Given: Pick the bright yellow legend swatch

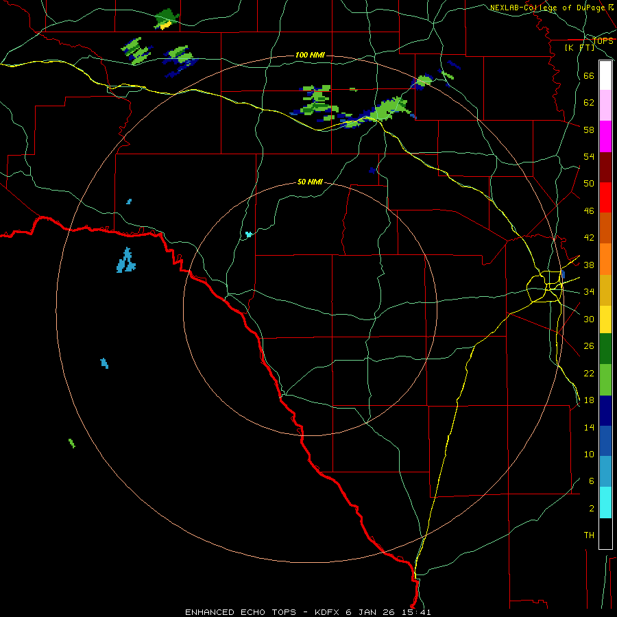Looking at the screenshot, I should point(605,319).
